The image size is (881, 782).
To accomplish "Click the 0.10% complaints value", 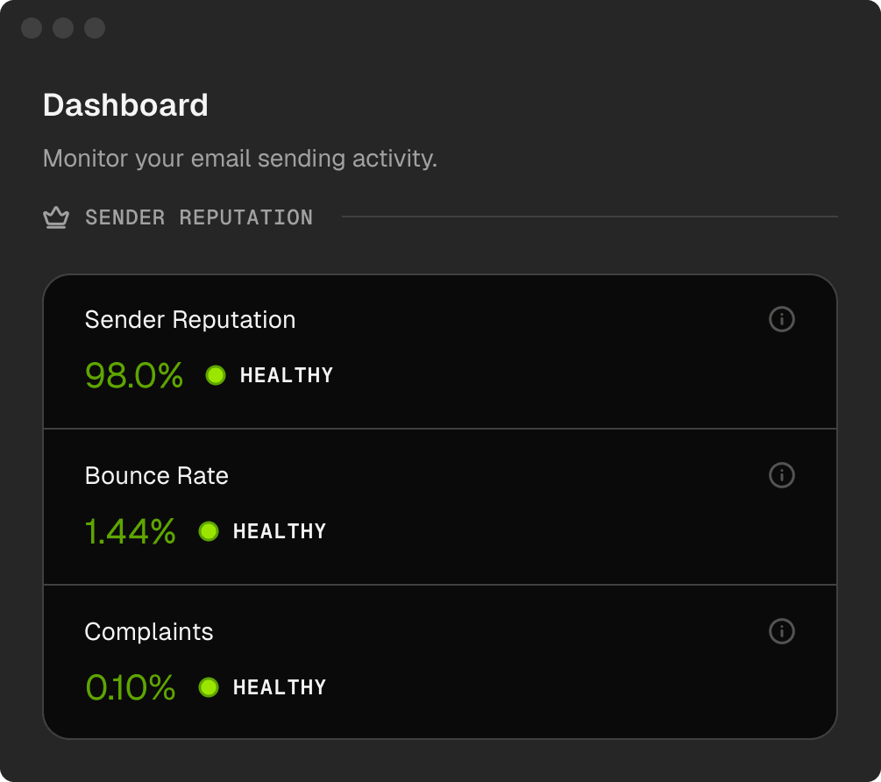I will tap(131, 687).
